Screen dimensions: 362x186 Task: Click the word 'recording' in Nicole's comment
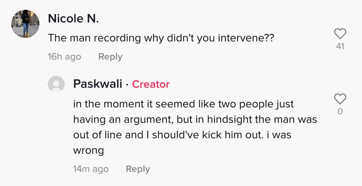tap(118, 38)
